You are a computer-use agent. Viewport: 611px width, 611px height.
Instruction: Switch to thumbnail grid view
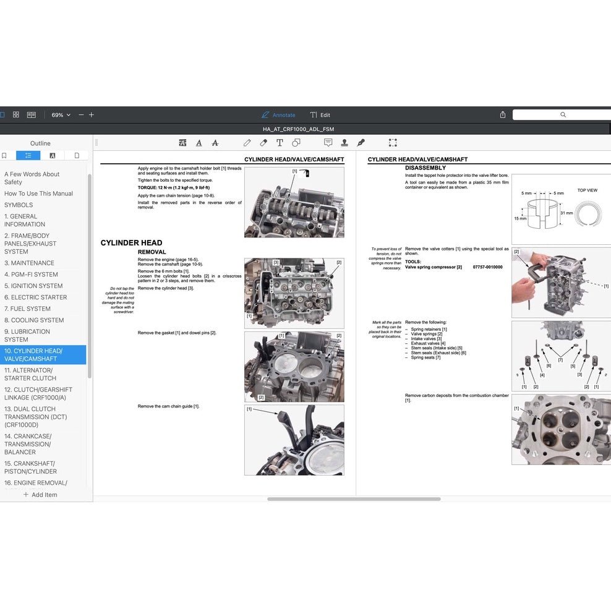(16, 115)
